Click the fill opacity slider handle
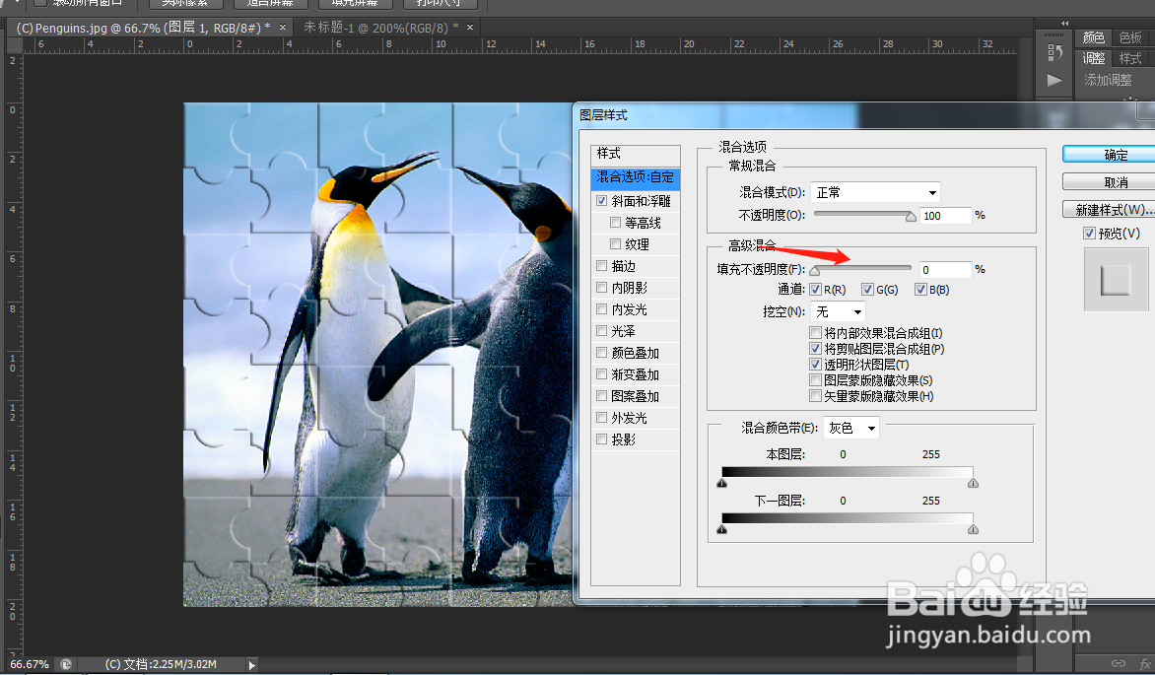The image size is (1155, 675). (x=815, y=270)
